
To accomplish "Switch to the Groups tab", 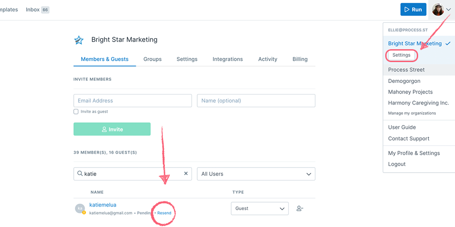I will point(152,59).
